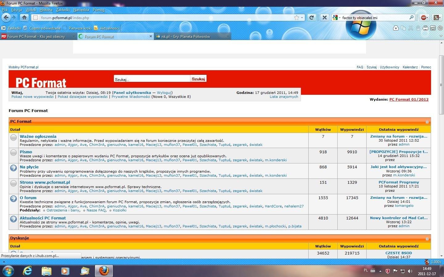Image resolution: width=444 pixels, height=277 pixels.
Task: Open the Prywatne Wiadomości link
Action: [131, 97]
